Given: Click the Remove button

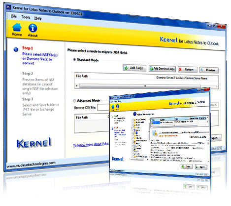Looking at the screenshot, I should [x=188, y=70].
